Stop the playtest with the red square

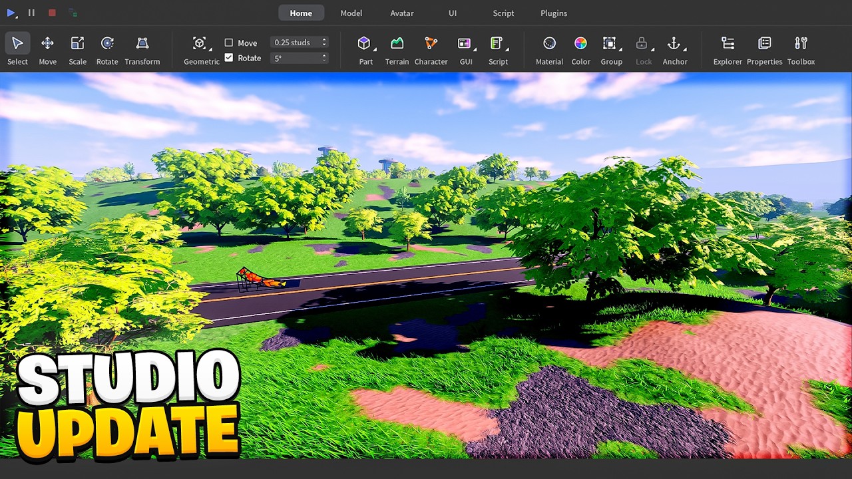click(52, 13)
